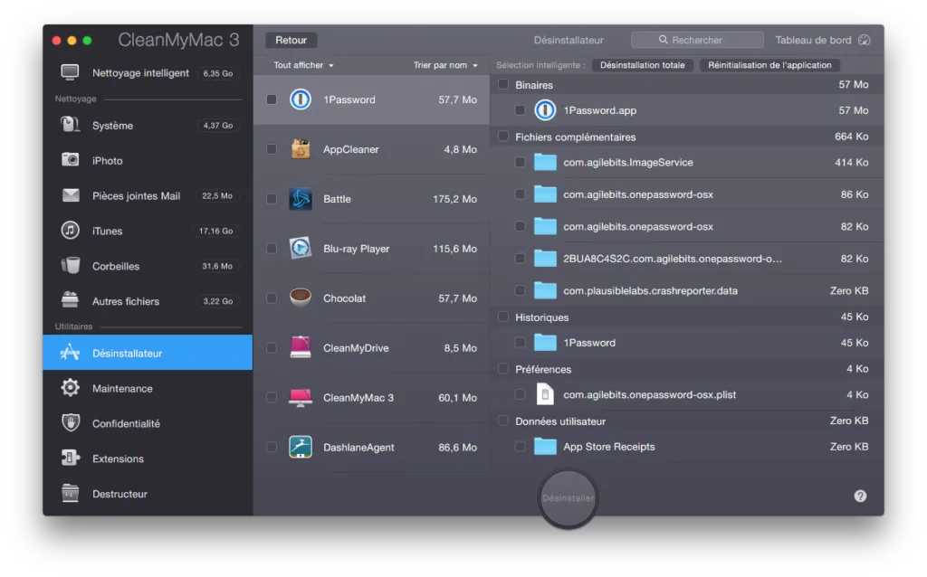Screen dimensions: 927x577
Task: Click the CleanMyMac 3 app icon
Action: click(301, 397)
